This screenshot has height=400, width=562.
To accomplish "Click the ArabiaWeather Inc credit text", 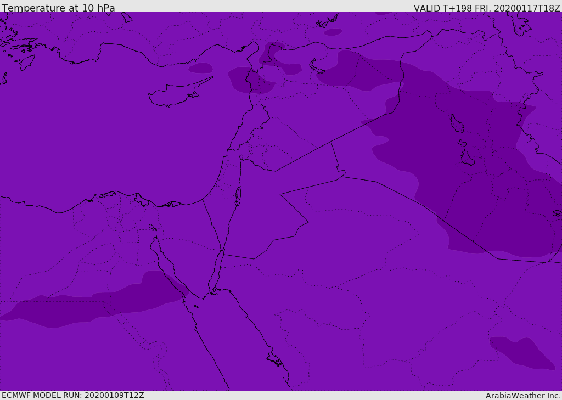I will [x=522, y=396].
